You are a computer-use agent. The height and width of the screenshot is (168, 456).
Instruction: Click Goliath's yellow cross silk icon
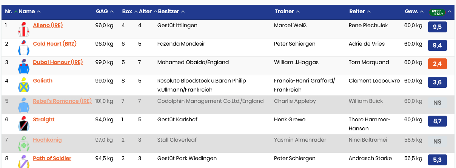(x=23, y=85)
